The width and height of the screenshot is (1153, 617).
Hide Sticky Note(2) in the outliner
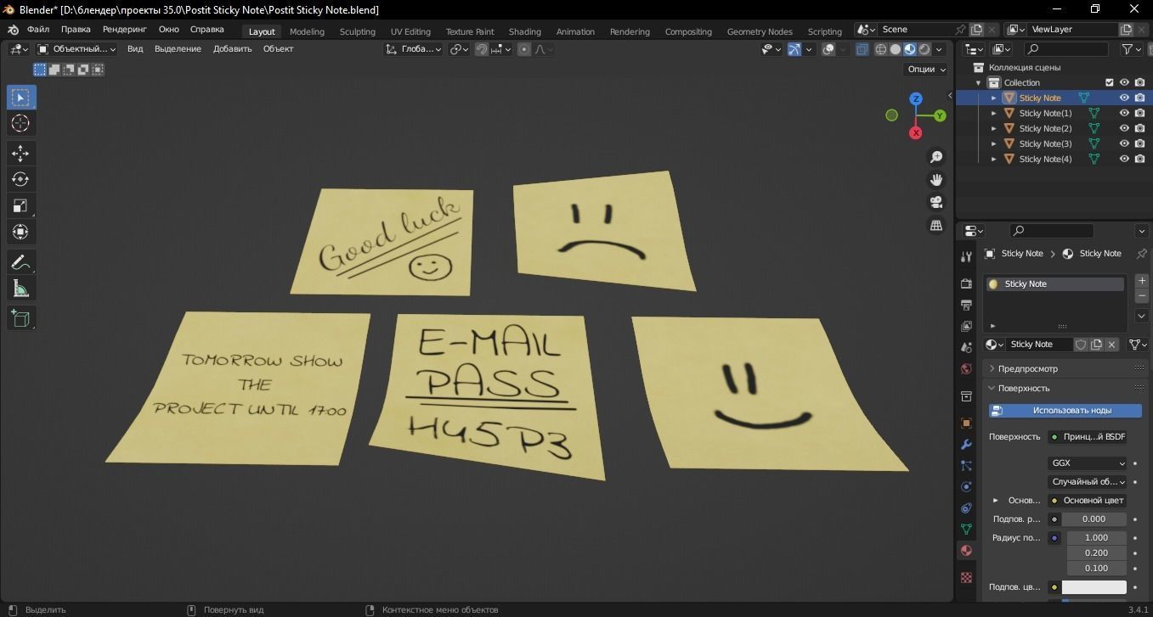coord(1124,128)
